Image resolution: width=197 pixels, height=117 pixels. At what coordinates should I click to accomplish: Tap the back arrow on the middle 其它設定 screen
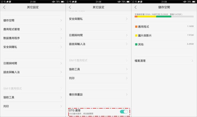tap(70, 7)
